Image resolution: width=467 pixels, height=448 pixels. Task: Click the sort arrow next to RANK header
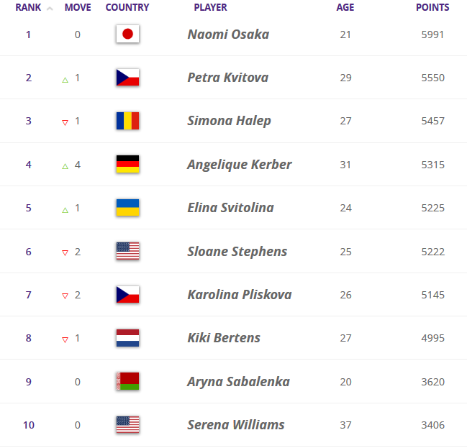[x=50, y=9]
